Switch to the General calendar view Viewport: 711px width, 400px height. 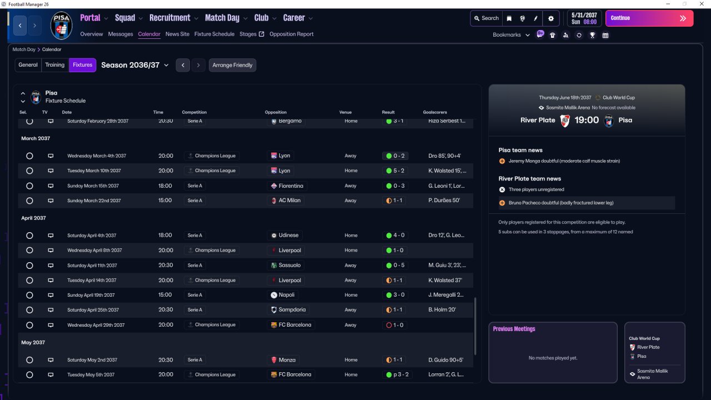[28, 65]
